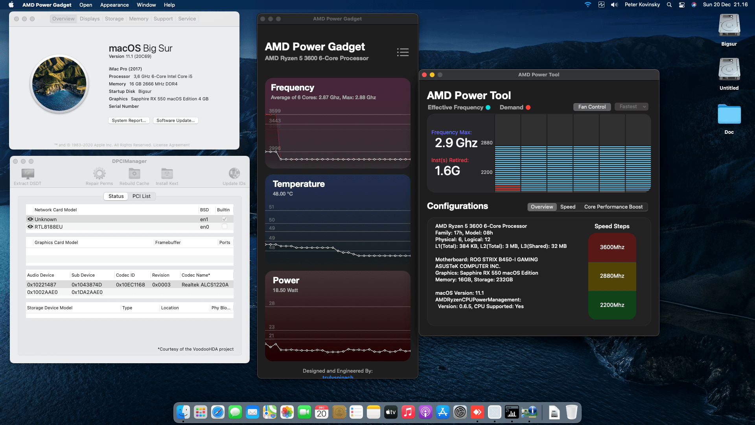Click the Install Kext icon
The width and height of the screenshot is (755, 425).
[x=167, y=174]
